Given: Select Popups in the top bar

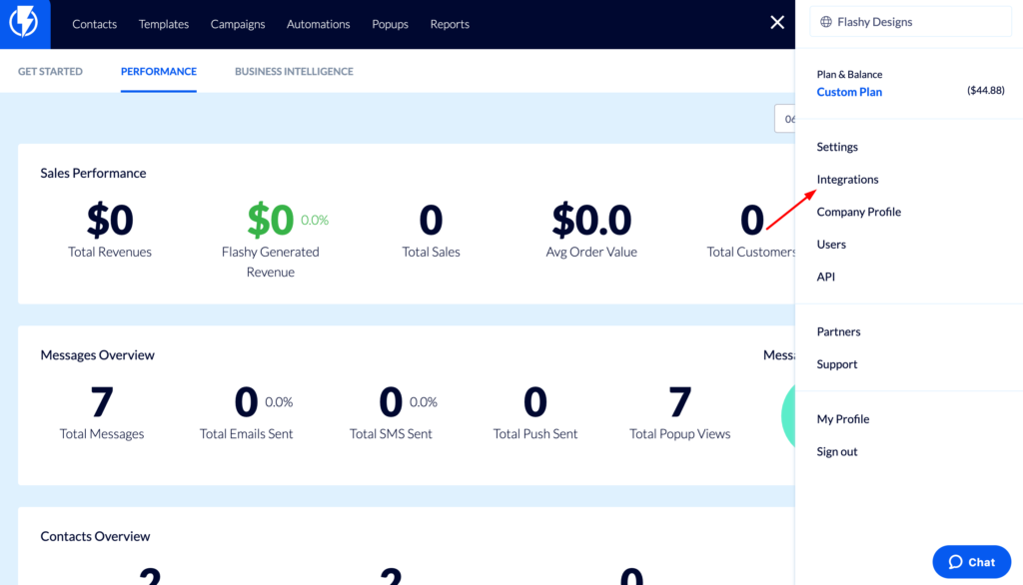Looking at the screenshot, I should (x=391, y=24).
